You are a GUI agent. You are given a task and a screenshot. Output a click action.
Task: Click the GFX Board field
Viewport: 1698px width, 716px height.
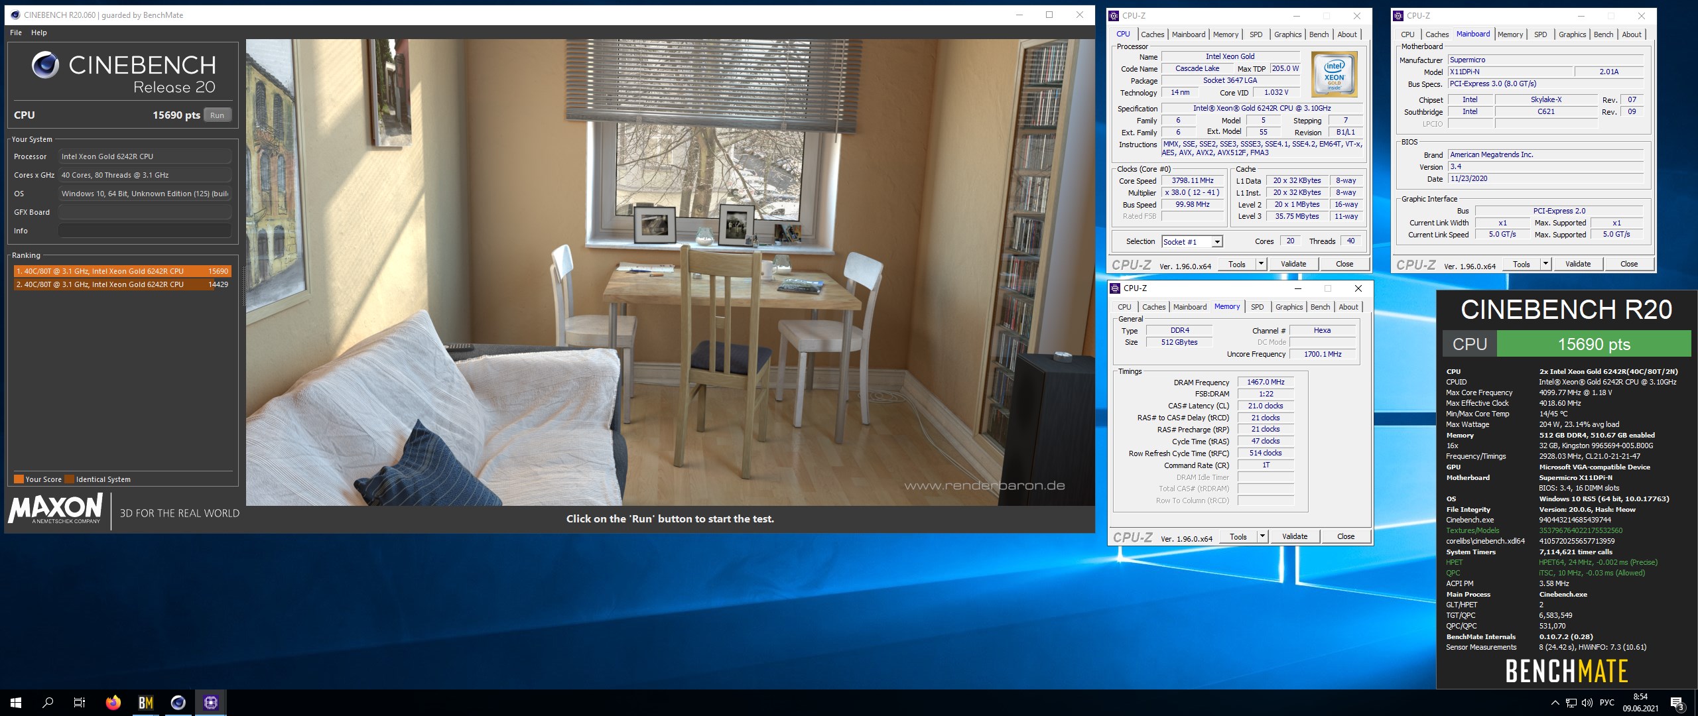tap(145, 212)
